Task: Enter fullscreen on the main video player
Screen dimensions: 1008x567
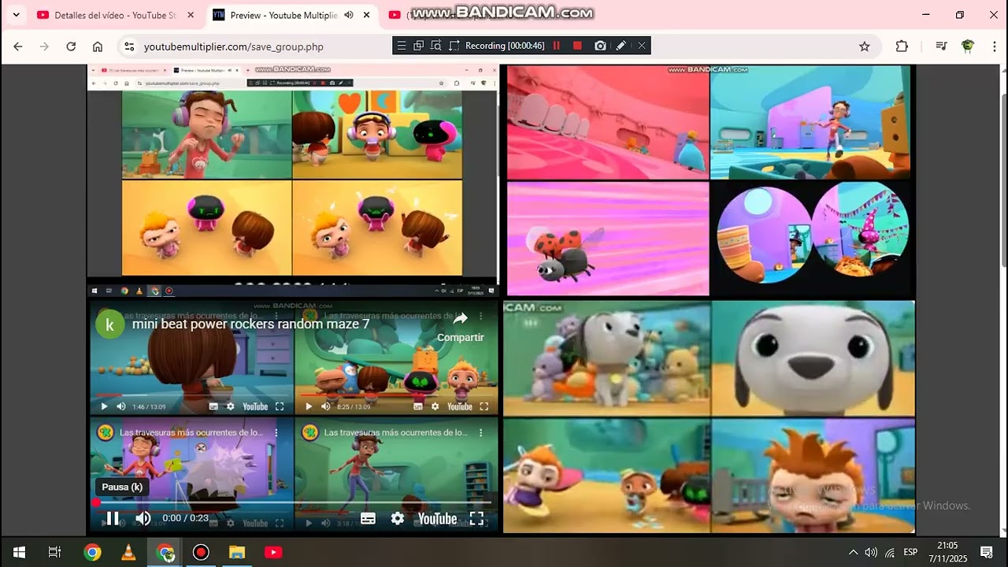Action: click(476, 518)
